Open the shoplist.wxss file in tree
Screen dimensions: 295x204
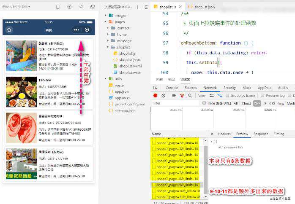[x=130, y=72]
